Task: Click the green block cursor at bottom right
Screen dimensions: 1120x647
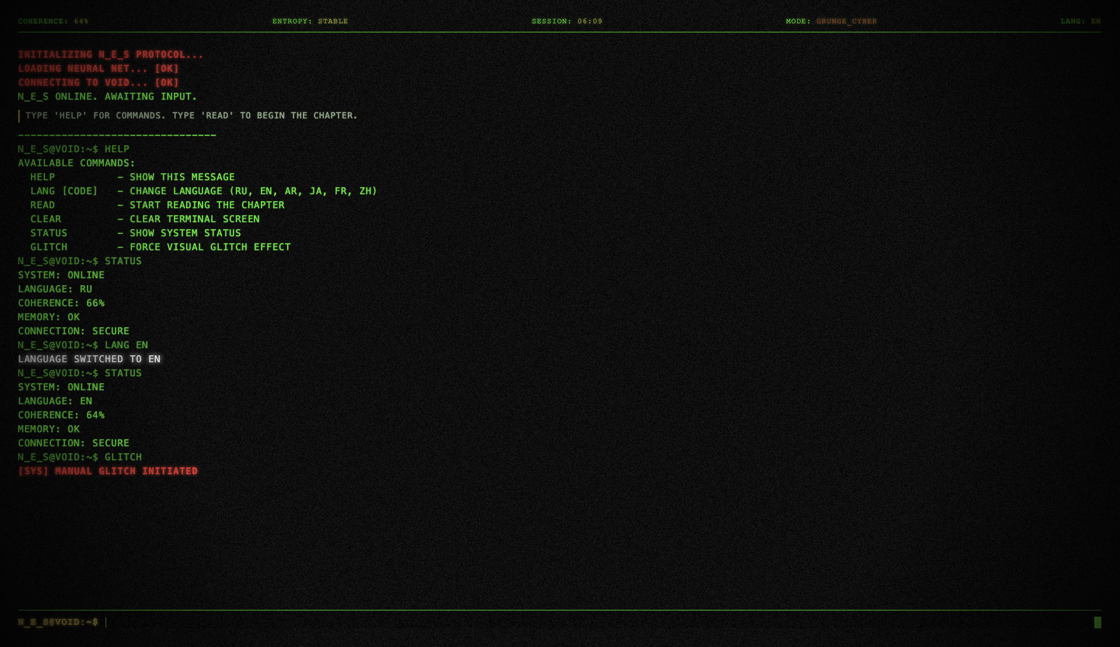Action: point(1097,622)
